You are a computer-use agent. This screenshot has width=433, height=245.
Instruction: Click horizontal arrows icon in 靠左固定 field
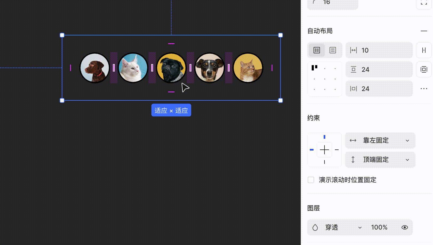(x=353, y=140)
